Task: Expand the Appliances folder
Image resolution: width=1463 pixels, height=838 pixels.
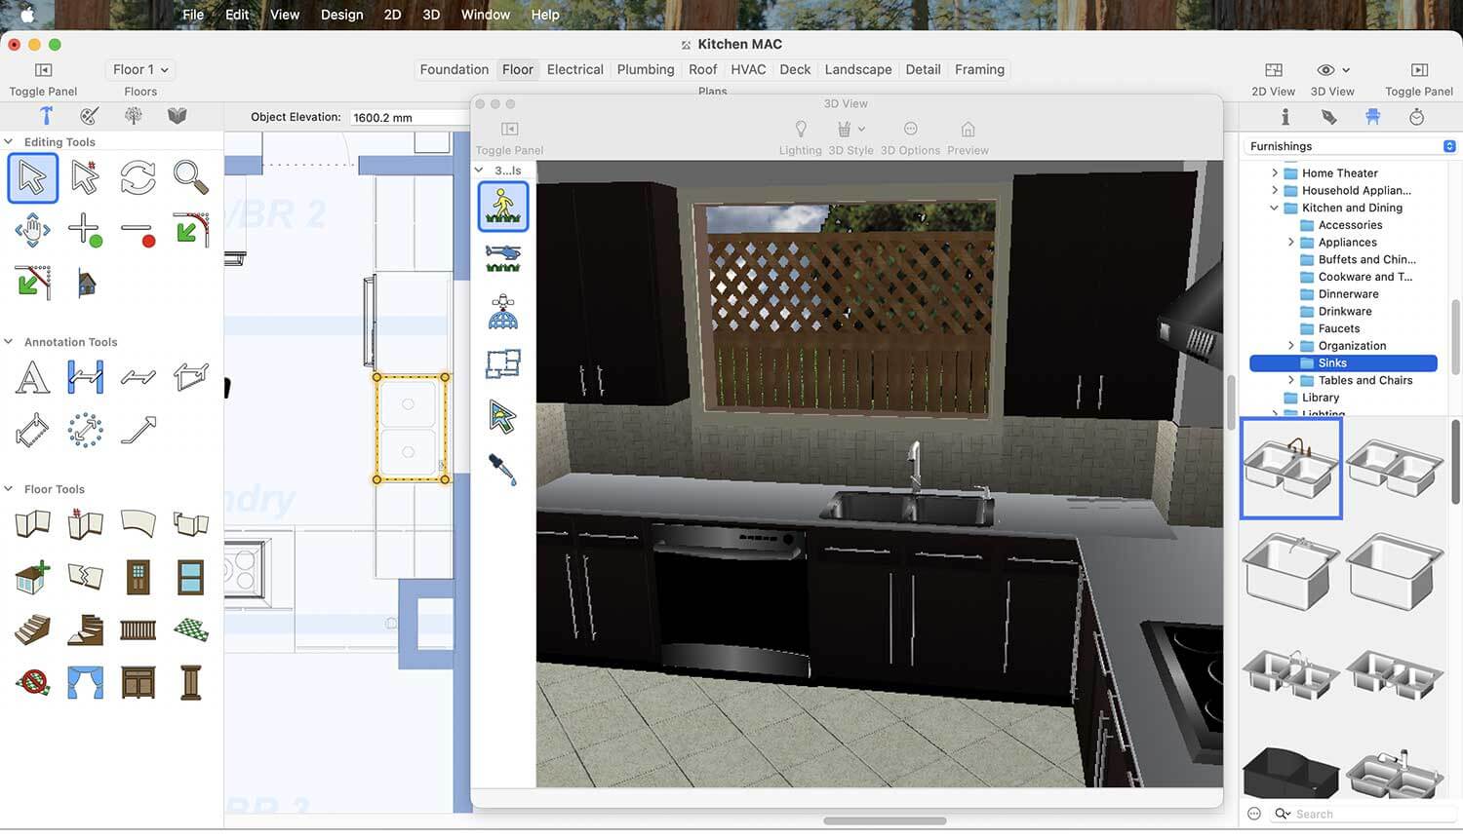Action: [1290, 243]
